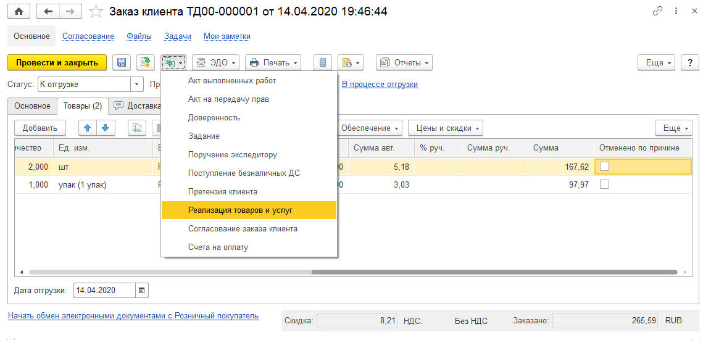Image resolution: width=711 pixels, height=340 pixels.
Task: Expand the Статус combo box arrow
Action: (x=137, y=85)
